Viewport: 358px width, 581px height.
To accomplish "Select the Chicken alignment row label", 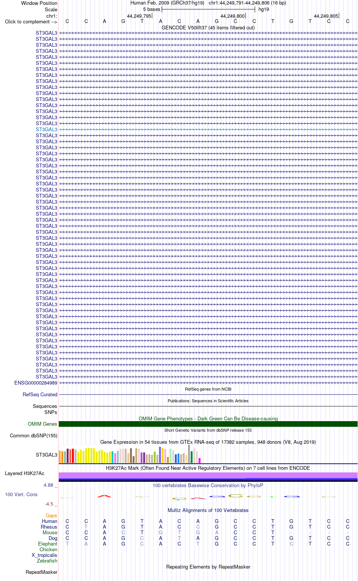I will pyautogui.click(x=48, y=549).
